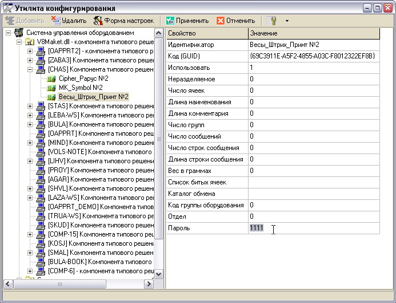Select the Cipher_Parус №2 device icon

(x=51, y=78)
